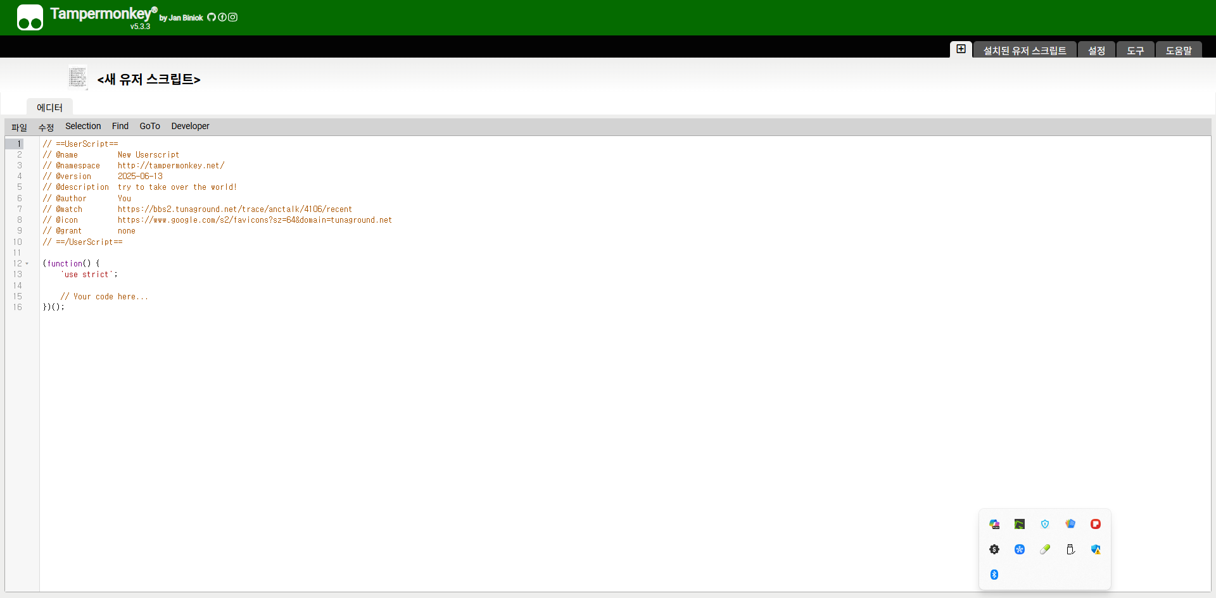
Task: Open the Developer menu
Action: tap(190, 127)
